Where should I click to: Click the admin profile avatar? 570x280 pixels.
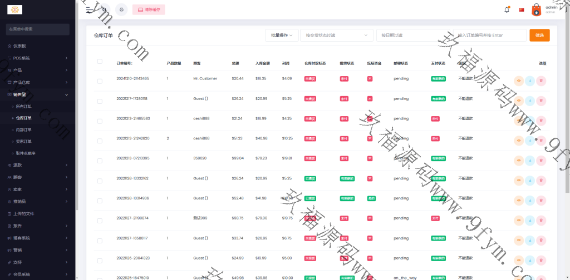click(537, 9)
